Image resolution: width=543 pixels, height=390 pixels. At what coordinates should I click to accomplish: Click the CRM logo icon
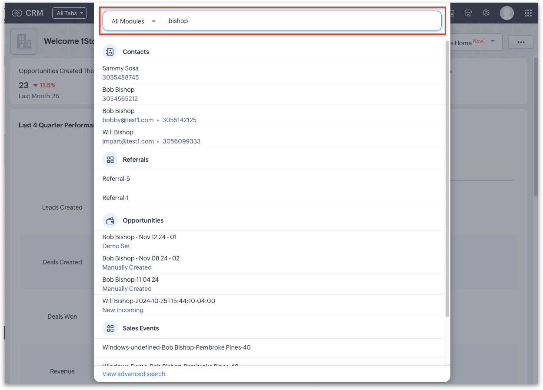(17, 13)
